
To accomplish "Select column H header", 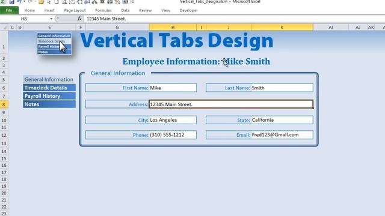I will 173,27.
